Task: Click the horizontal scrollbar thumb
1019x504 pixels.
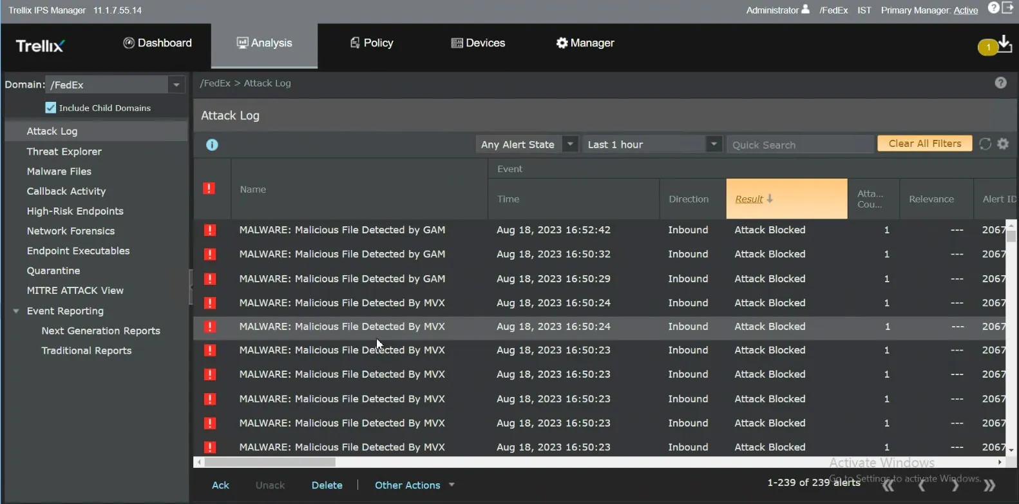Action: coord(270,462)
